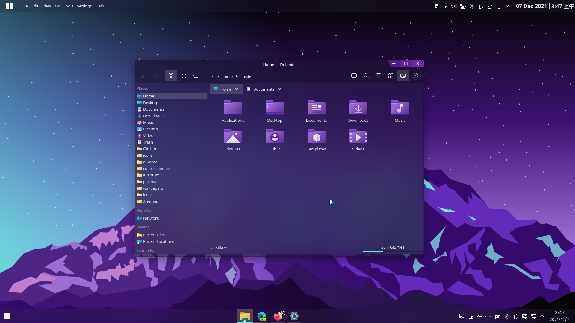The height and width of the screenshot is (323, 575).
Task: Open the top panel application launcher
Action: pos(10,6)
